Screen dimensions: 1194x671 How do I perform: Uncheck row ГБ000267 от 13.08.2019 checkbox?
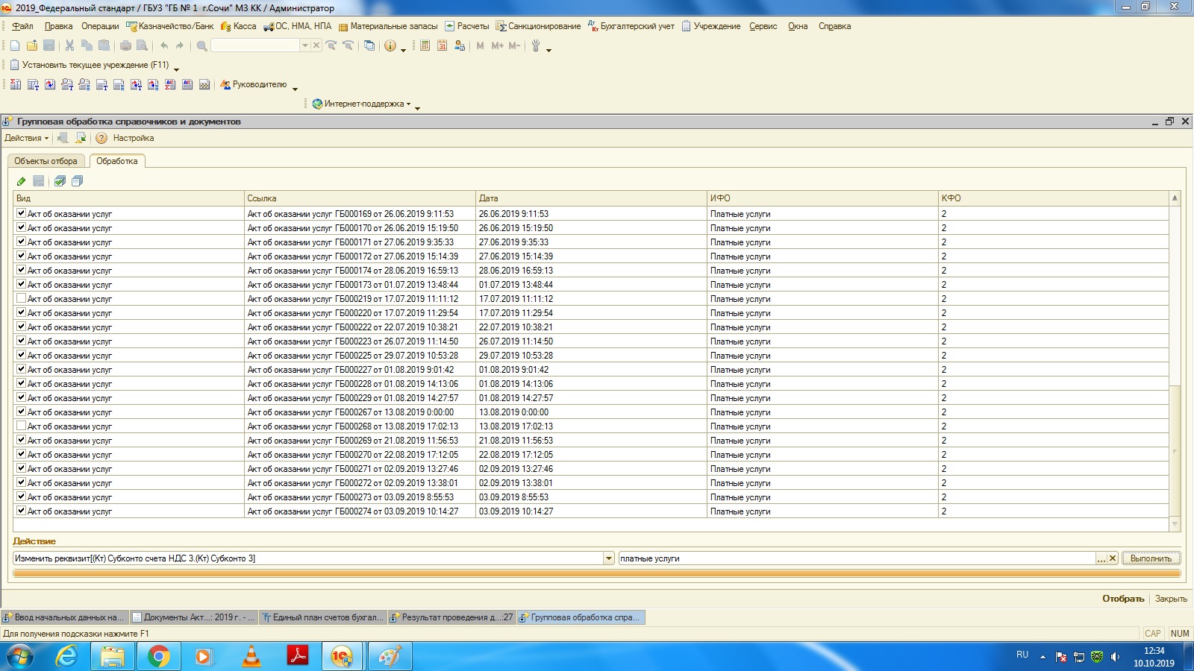point(21,412)
